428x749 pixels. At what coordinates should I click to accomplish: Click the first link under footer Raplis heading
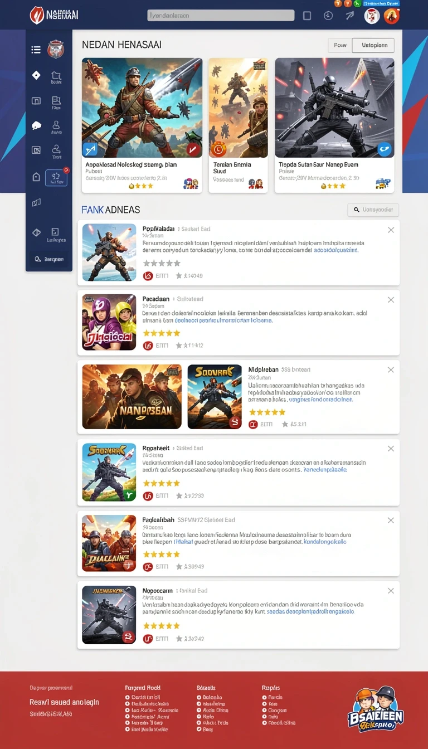click(275, 697)
